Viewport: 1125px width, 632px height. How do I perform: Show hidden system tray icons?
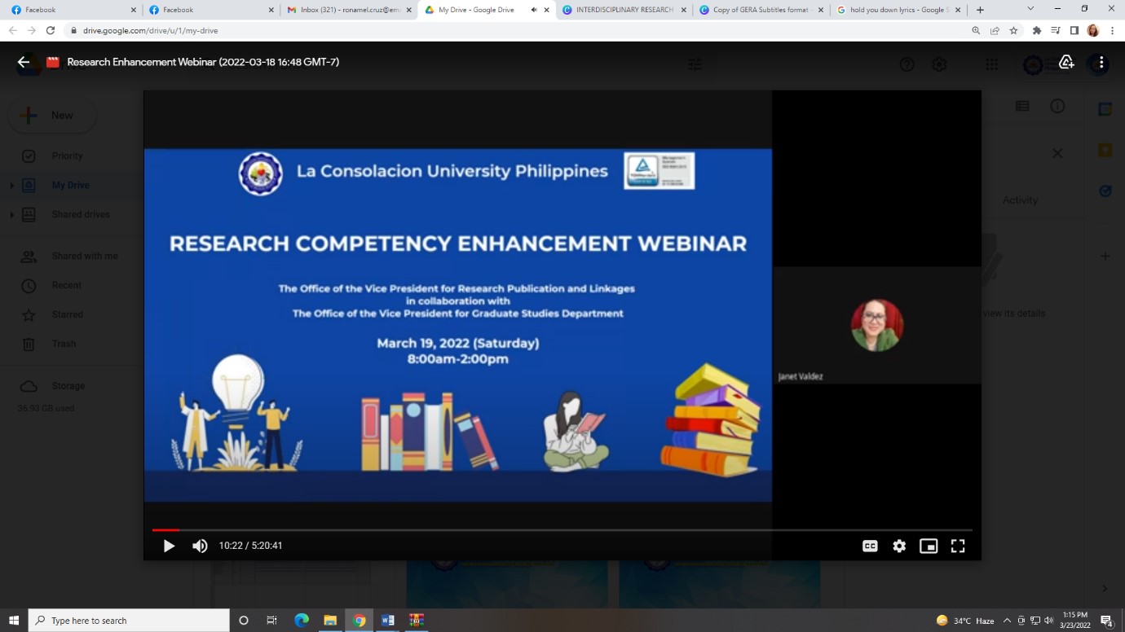tap(1007, 621)
